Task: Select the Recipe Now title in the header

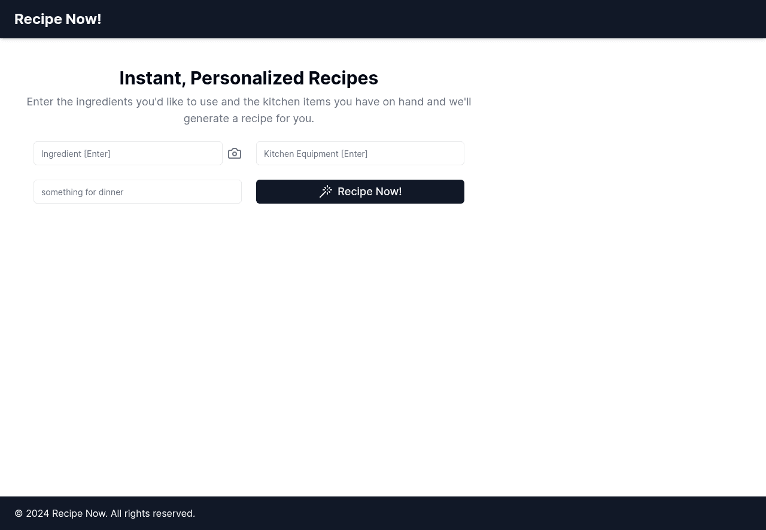Action: coord(57,19)
